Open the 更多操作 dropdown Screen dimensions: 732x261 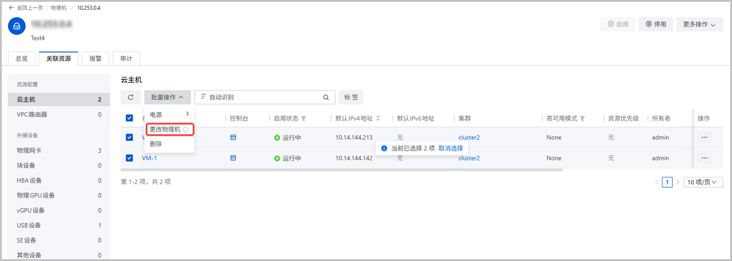[x=699, y=24]
